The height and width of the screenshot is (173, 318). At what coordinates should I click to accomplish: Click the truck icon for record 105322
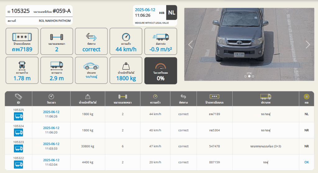point(18,165)
